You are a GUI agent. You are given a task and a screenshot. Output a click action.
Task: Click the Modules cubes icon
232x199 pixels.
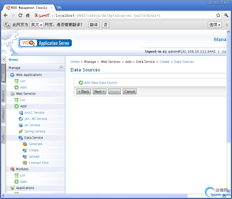pyautogui.click(x=12, y=169)
